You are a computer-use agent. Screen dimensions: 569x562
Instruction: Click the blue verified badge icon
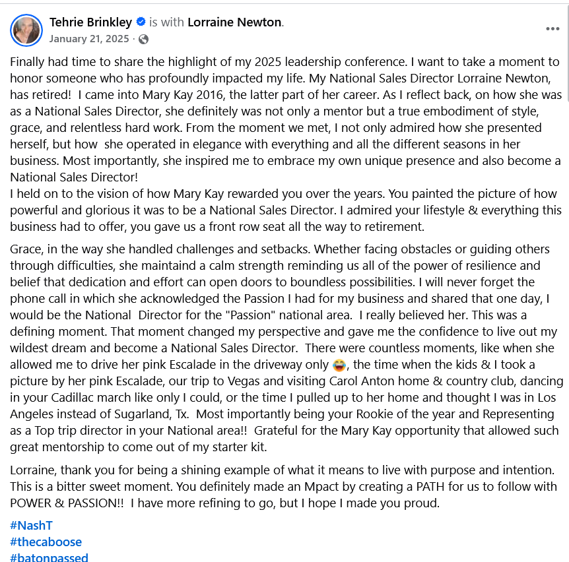point(141,22)
